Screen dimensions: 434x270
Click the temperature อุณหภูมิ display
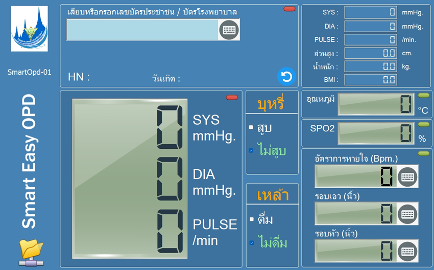376,104
